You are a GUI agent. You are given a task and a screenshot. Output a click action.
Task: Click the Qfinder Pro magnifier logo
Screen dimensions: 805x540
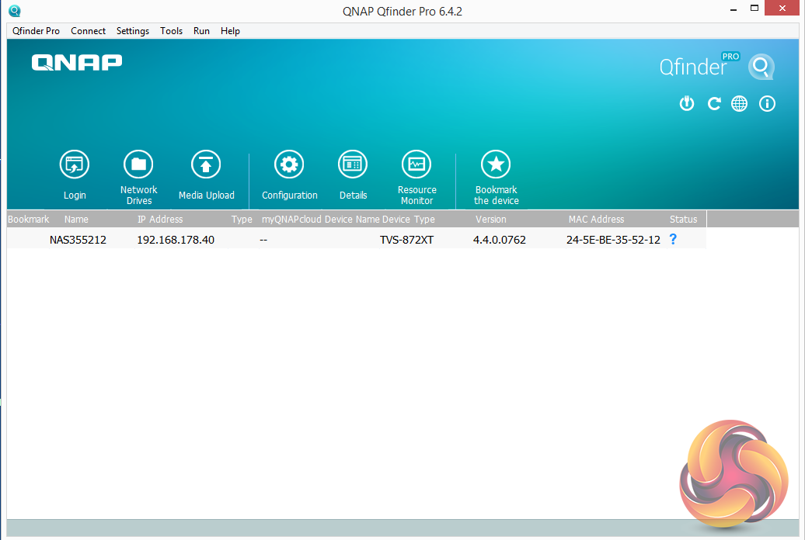pos(761,67)
